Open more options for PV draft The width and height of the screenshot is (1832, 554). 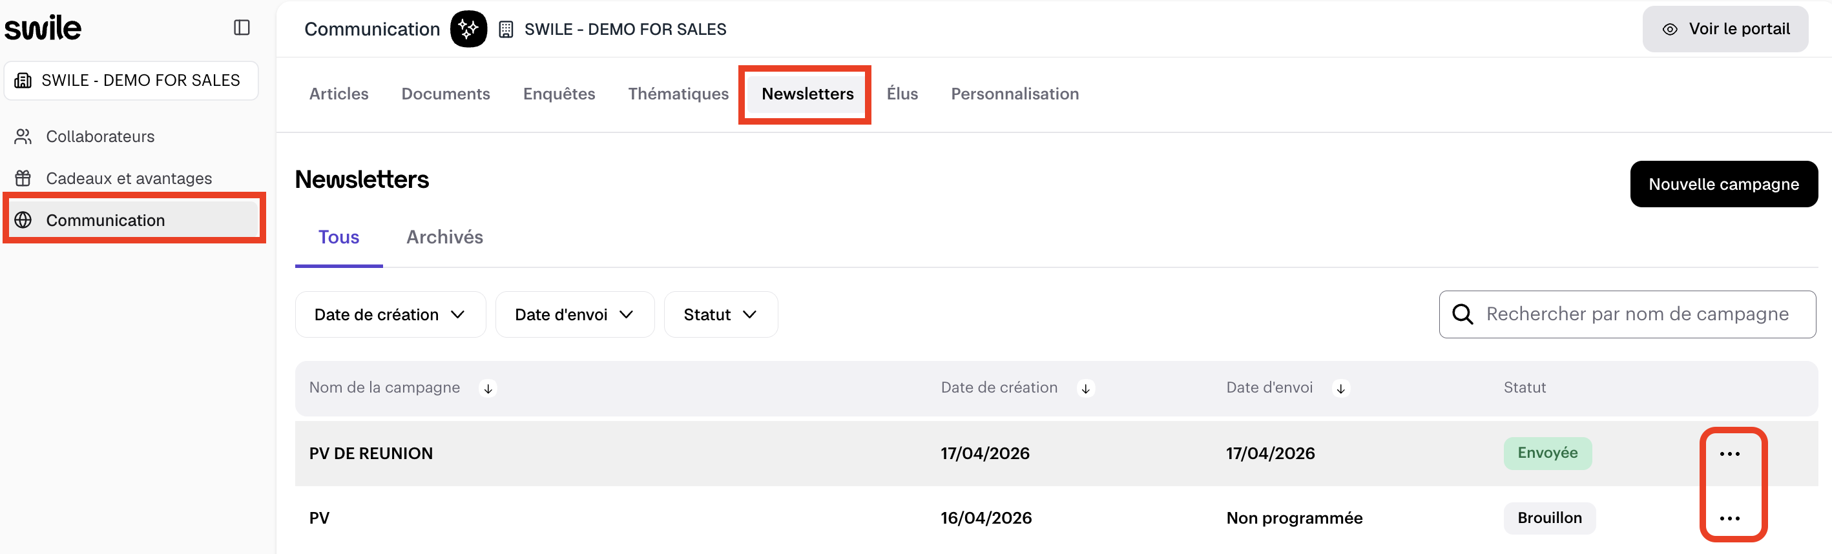tap(1729, 518)
